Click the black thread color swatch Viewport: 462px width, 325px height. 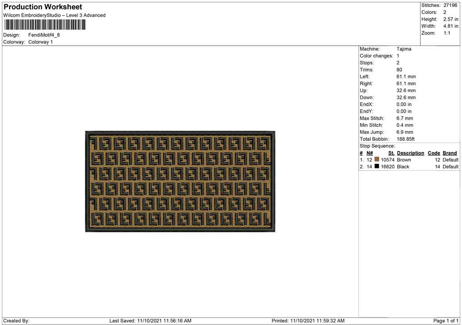point(376,166)
